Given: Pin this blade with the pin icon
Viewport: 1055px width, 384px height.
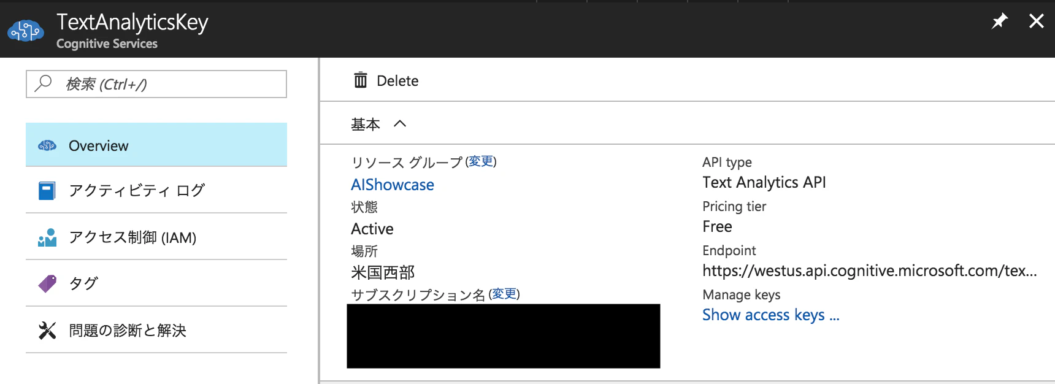Looking at the screenshot, I should click(1000, 21).
